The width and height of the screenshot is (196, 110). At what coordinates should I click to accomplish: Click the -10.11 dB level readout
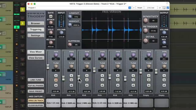(133, 91)
